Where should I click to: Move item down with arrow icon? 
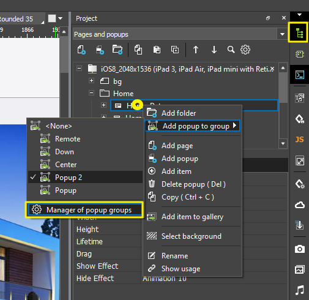coord(214,50)
